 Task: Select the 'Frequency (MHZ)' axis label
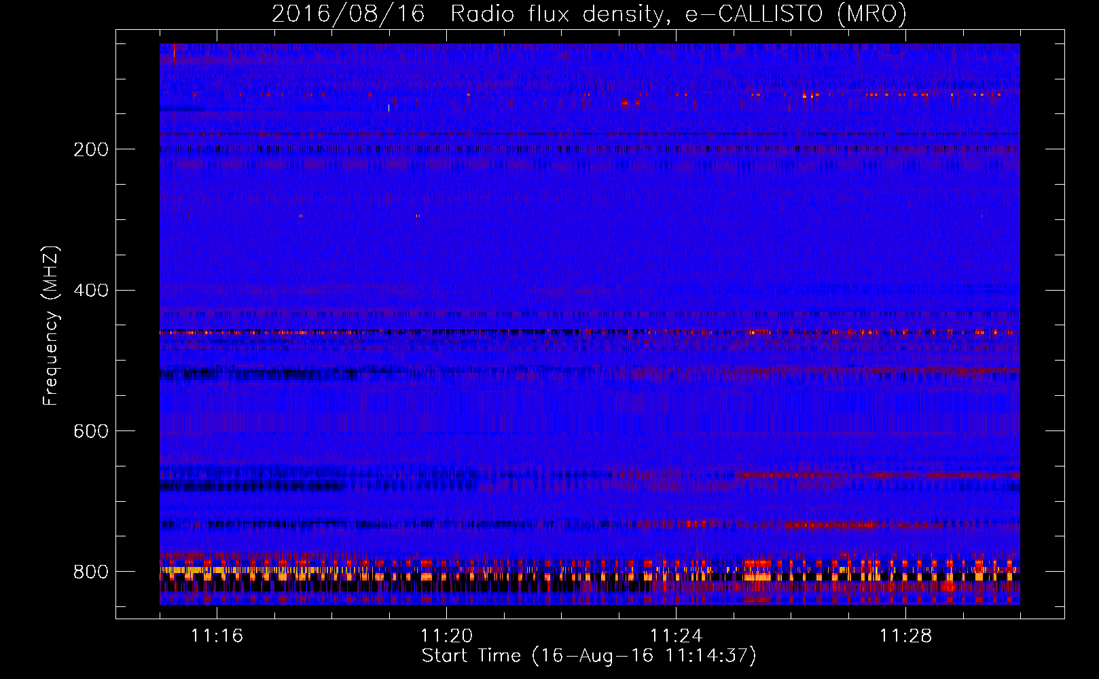coord(51,325)
